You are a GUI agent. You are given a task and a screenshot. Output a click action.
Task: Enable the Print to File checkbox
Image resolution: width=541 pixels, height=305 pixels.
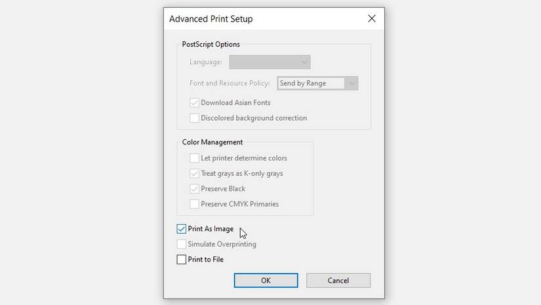tap(182, 260)
